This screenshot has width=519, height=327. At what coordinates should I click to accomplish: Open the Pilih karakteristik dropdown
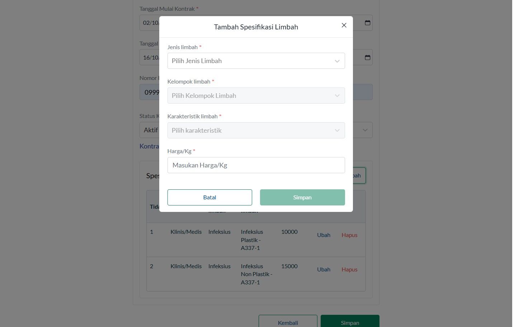click(256, 131)
